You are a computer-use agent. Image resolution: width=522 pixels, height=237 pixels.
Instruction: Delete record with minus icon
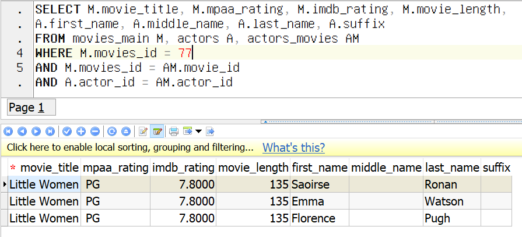click(x=95, y=132)
